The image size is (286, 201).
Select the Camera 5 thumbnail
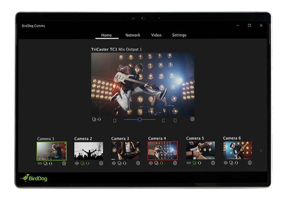coord(201,151)
